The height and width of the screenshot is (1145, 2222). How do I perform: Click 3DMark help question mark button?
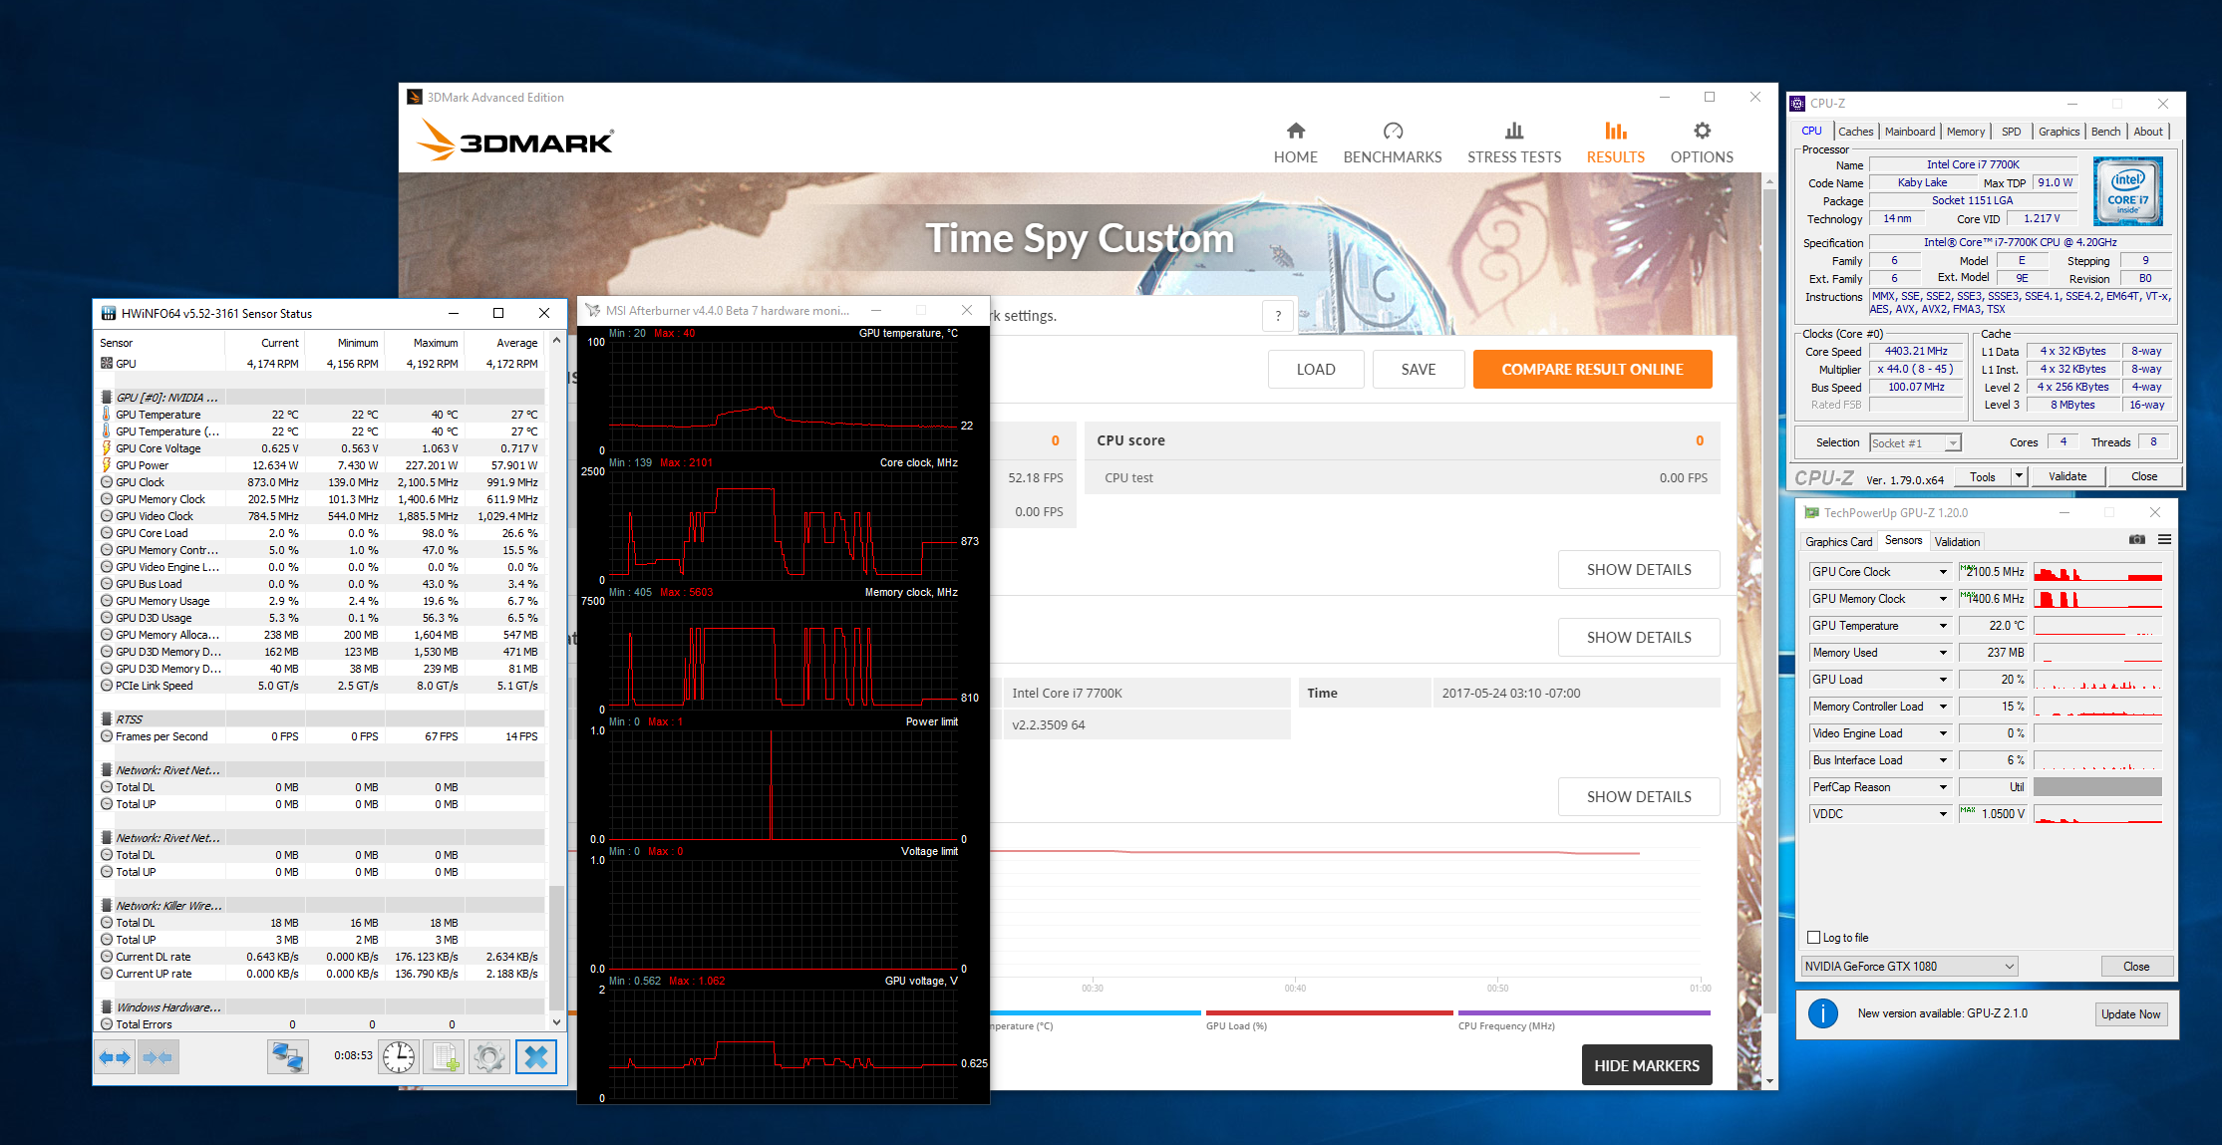click(1278, 316)
